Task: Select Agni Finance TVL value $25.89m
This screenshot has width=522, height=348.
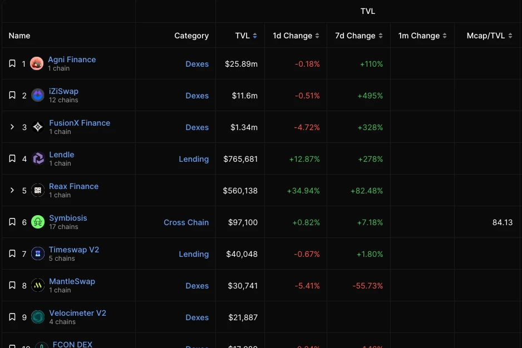Action: coord(242,64)
